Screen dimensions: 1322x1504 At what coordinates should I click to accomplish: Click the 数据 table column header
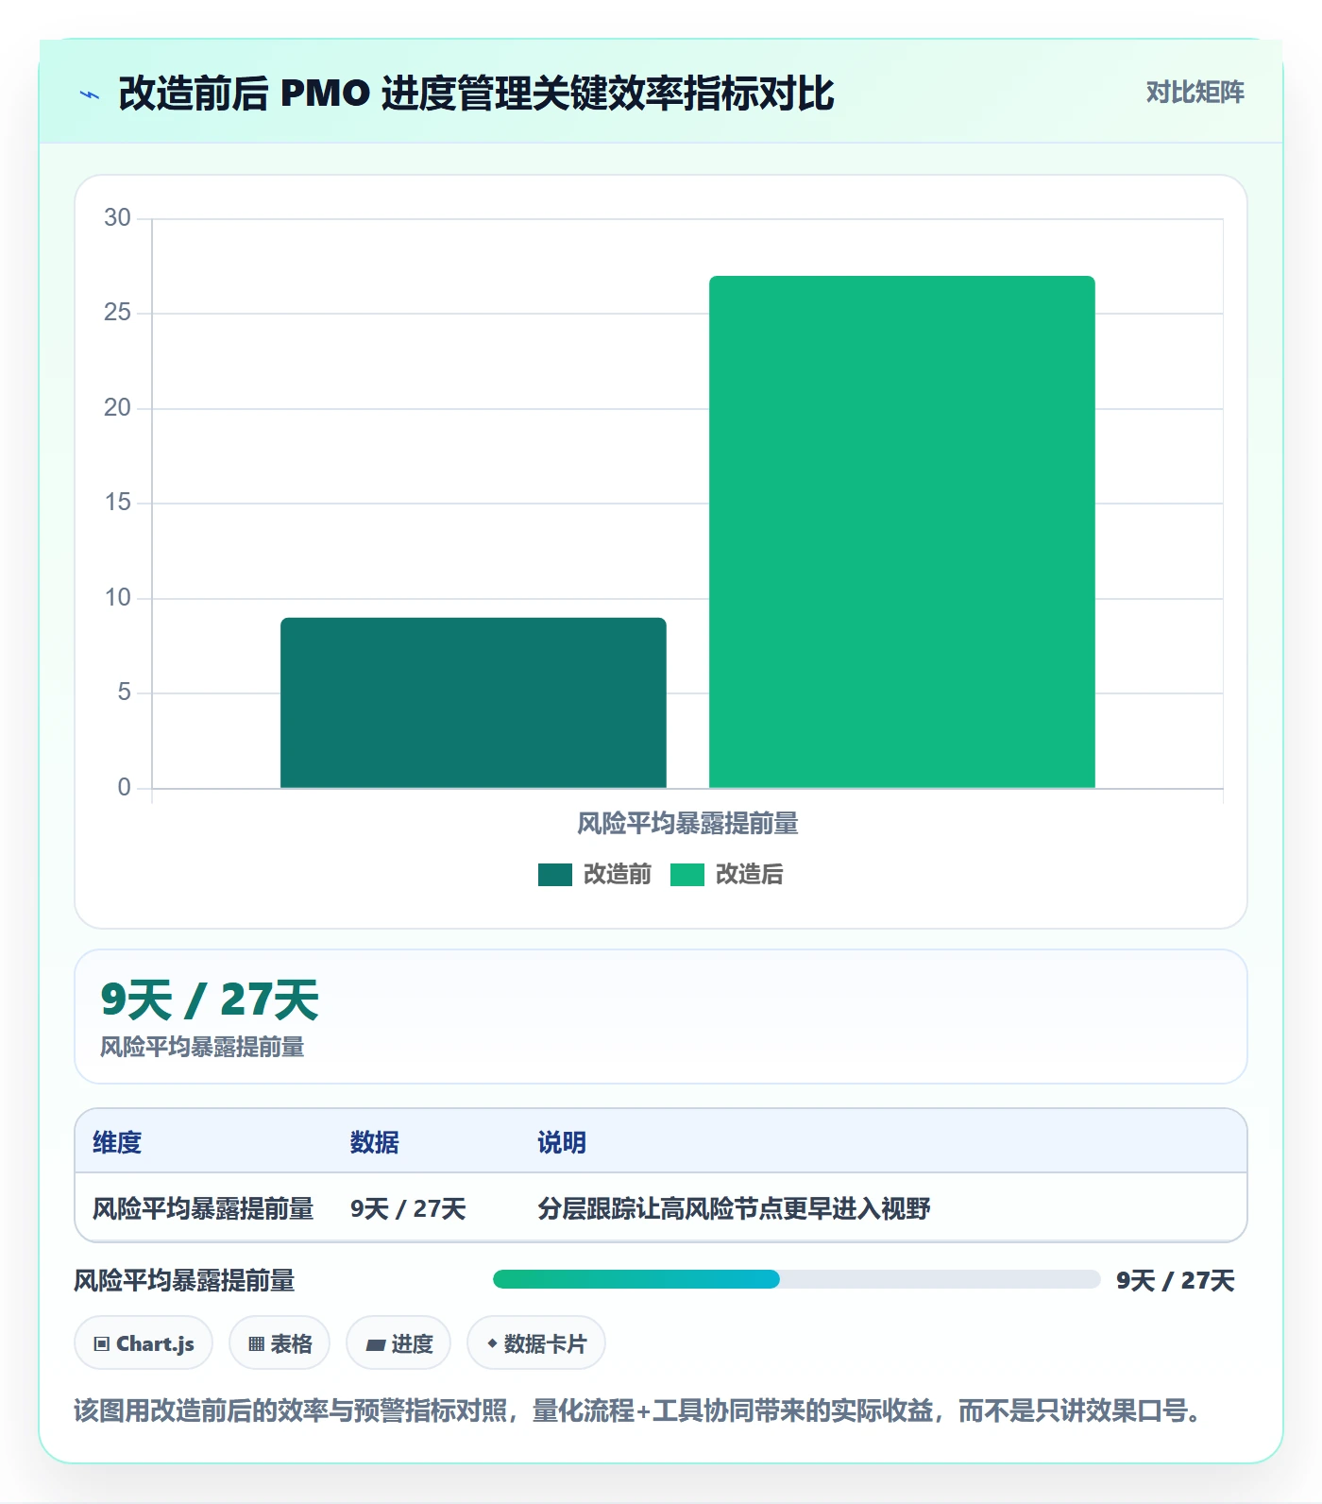[375, 1142]
